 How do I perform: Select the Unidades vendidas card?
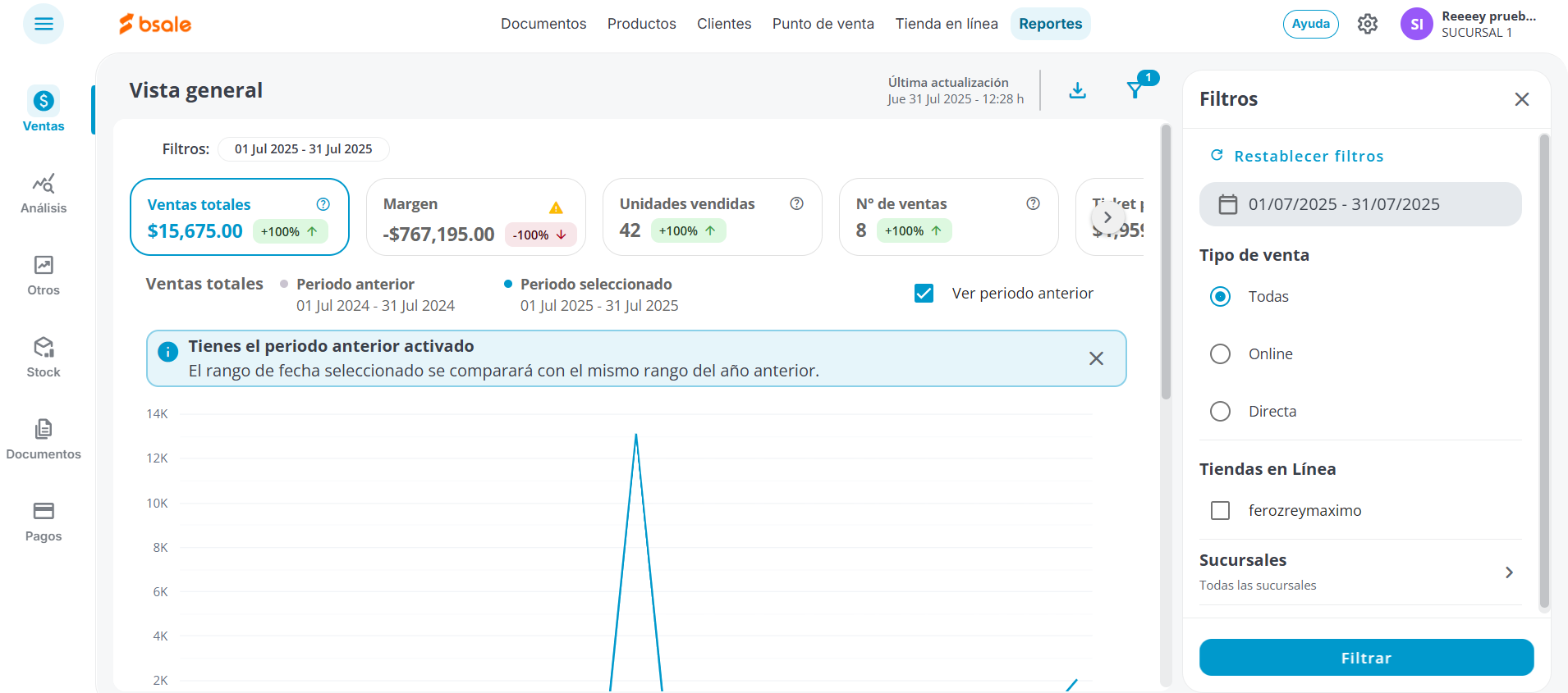pyautogui.click(x=713, y=217)
